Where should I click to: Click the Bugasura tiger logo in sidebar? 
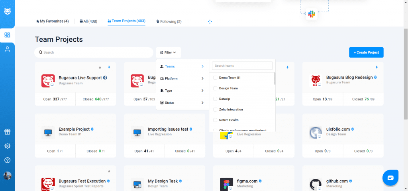point(7,12)
